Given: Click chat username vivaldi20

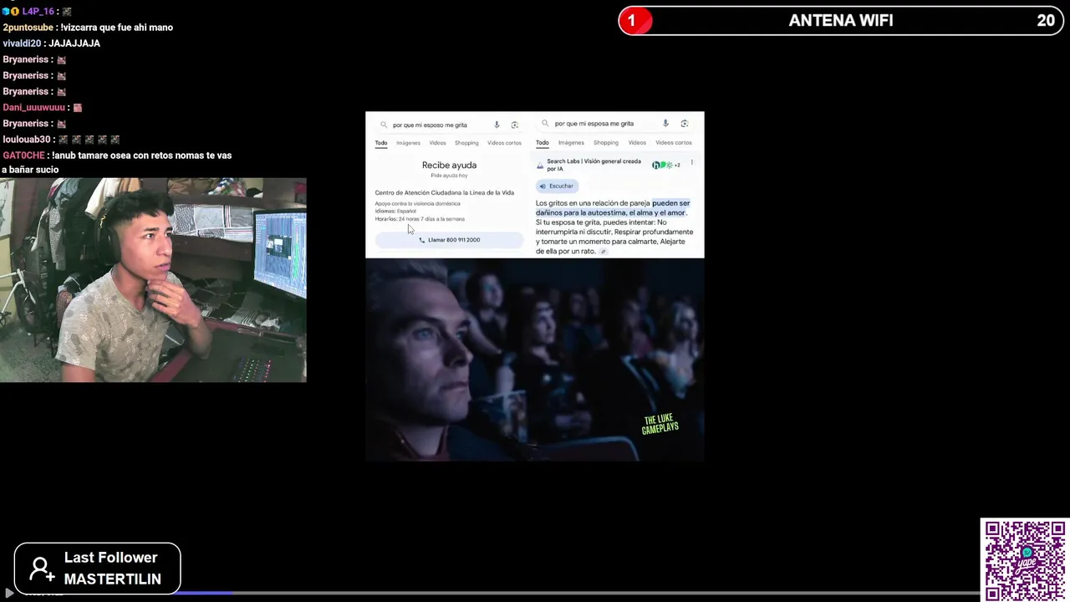Looking at the screenshot, I should coord(22,43).
